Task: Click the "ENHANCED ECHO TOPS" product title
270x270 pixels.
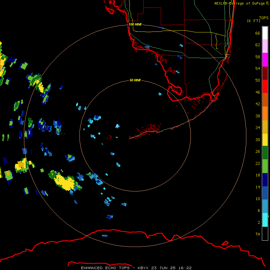Action: [x=105, y=268]
